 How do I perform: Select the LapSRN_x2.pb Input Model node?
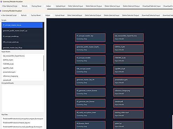[x=128, y=70]
